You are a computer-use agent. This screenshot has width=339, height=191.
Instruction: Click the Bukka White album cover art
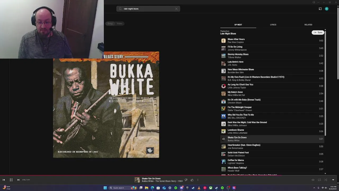click(x=106, y=105)
